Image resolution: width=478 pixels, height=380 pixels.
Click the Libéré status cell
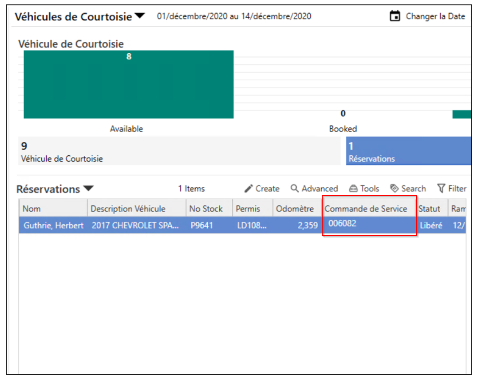click(431, 226)
